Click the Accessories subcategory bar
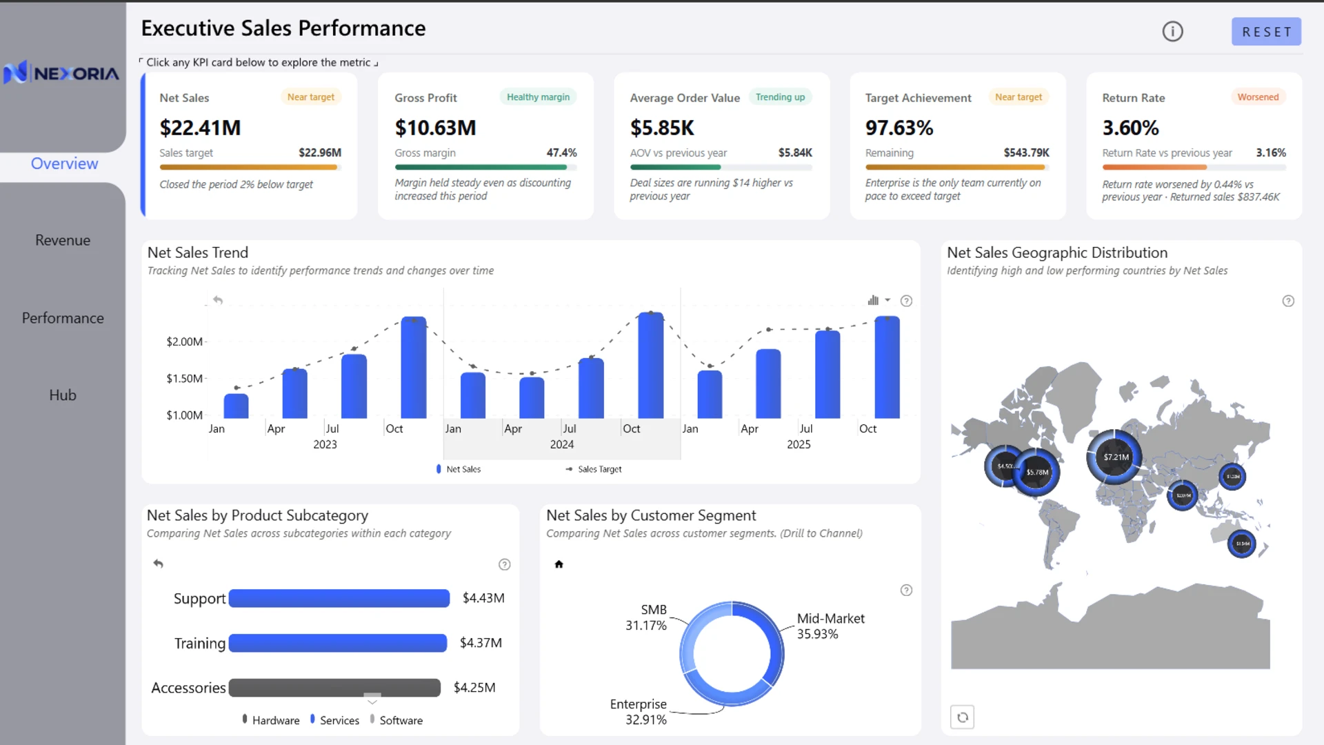Image resolution: width=1324 pixels, height=745 pixels. click(334, 688)
